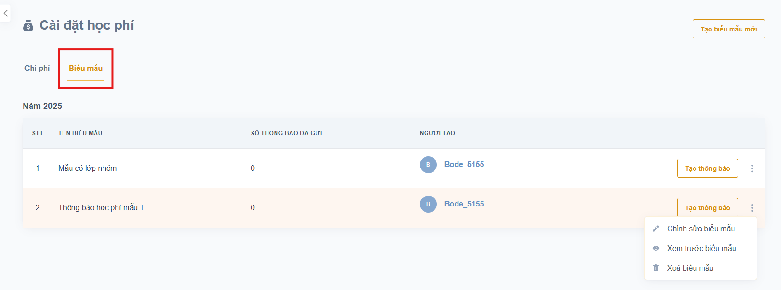
Task: Click Tạo thông báo for Thông báo học phí mẫu 1
Action: [707, 208]
